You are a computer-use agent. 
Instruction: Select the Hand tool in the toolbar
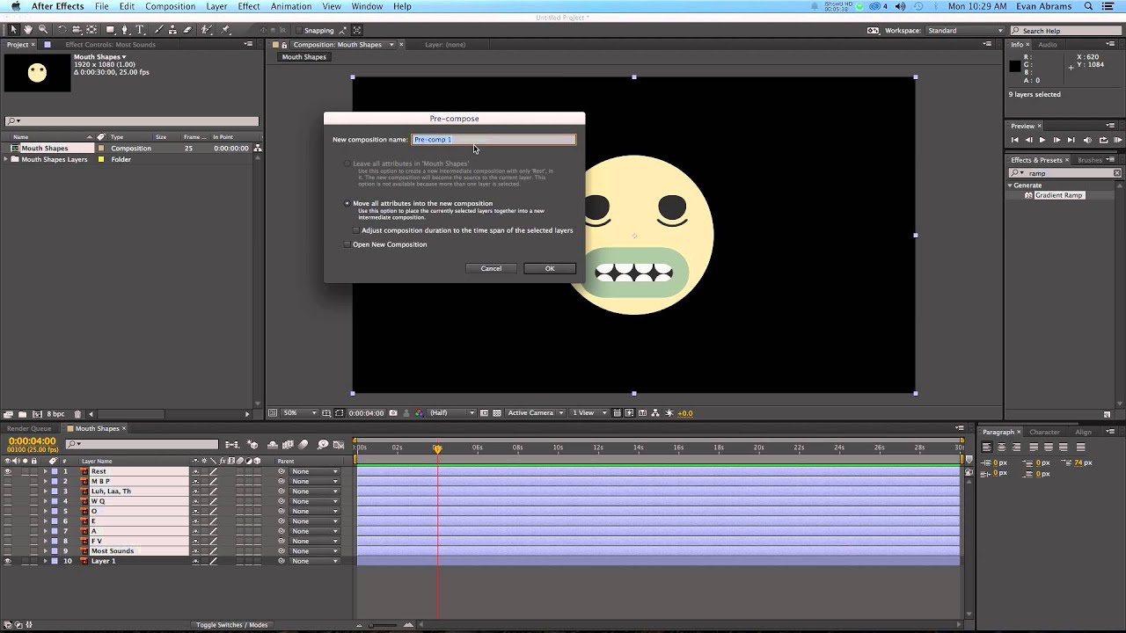click(28, 30)
